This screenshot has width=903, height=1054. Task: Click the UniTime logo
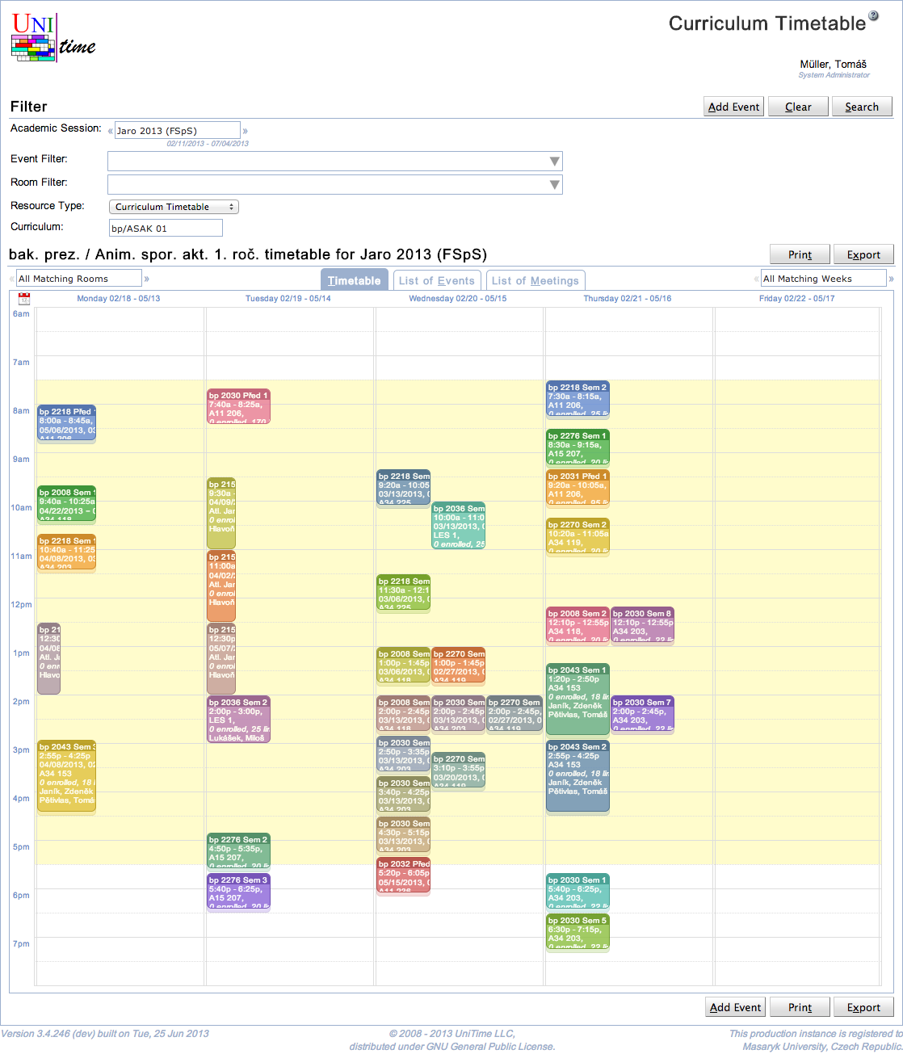coord(53,37)
